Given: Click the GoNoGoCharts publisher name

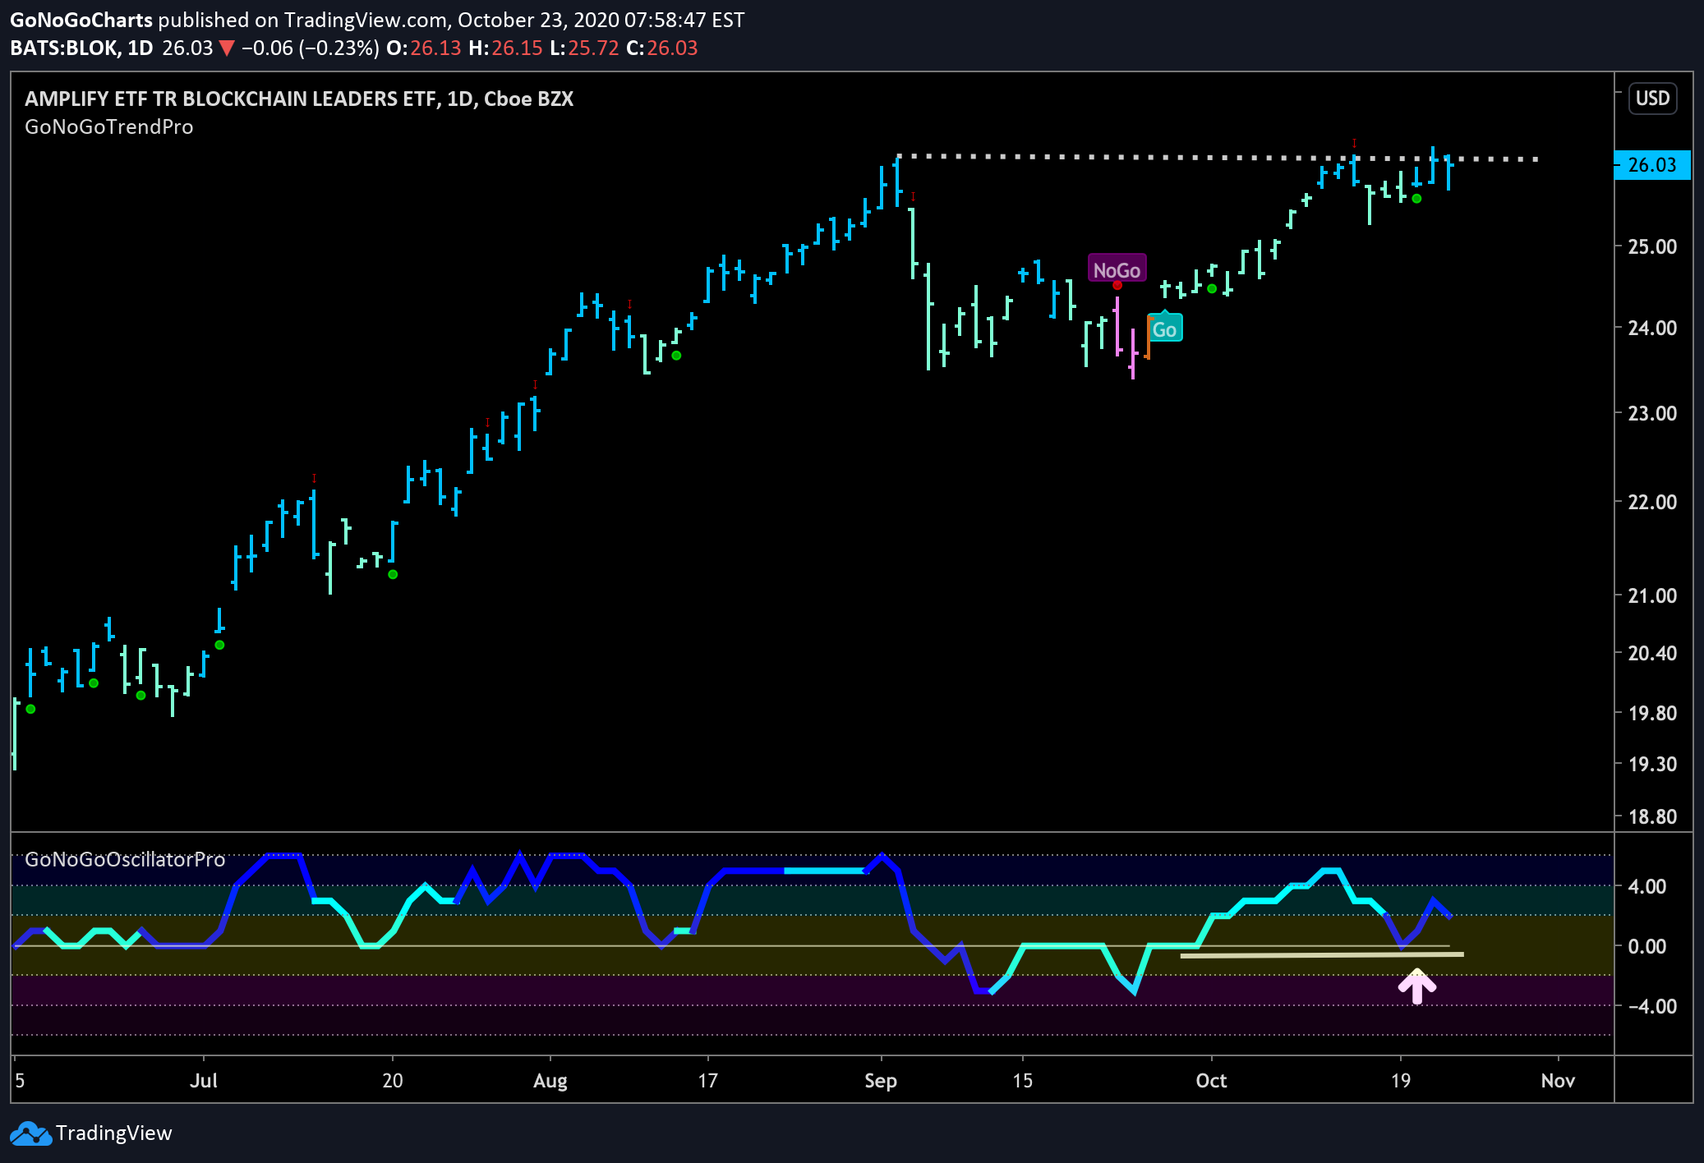Looking at the screenshot, I should point(81,21).
